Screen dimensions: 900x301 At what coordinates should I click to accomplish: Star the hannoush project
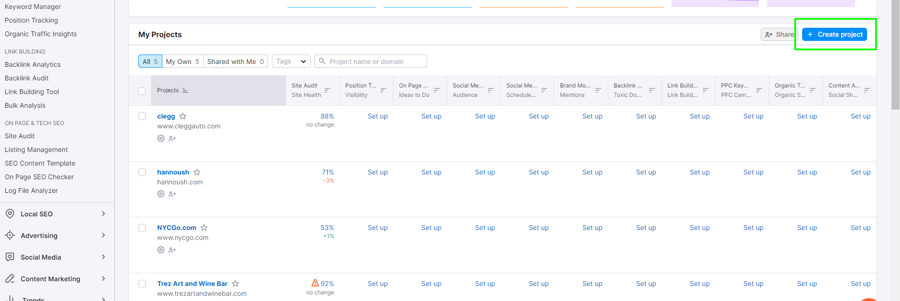tap(197, 172)
